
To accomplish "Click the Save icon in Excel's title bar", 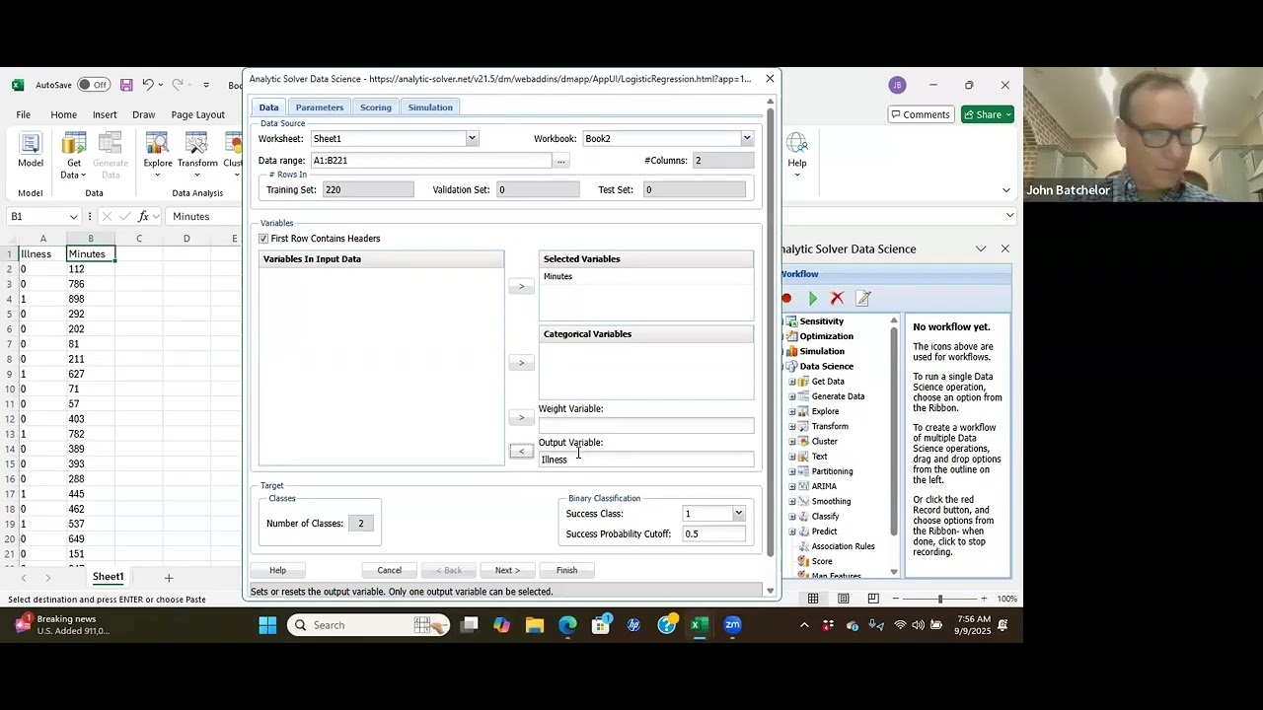I will [126, 85].
